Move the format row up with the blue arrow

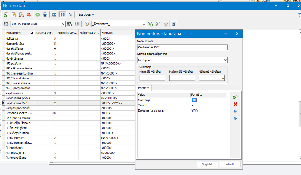tap(235, 111)
